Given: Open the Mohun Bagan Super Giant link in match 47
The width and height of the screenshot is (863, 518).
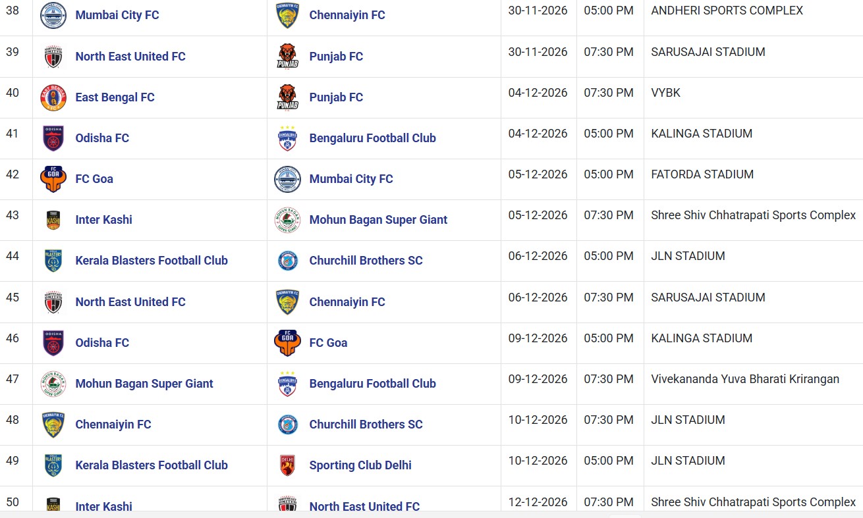Looking at the screenshot, I should point(144,384).
